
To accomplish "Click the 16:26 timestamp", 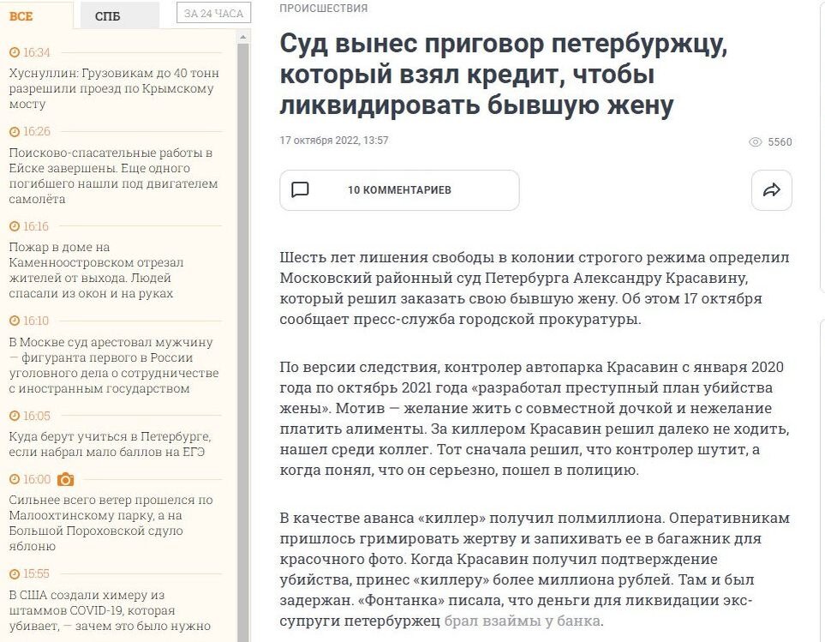I will 36,131.
